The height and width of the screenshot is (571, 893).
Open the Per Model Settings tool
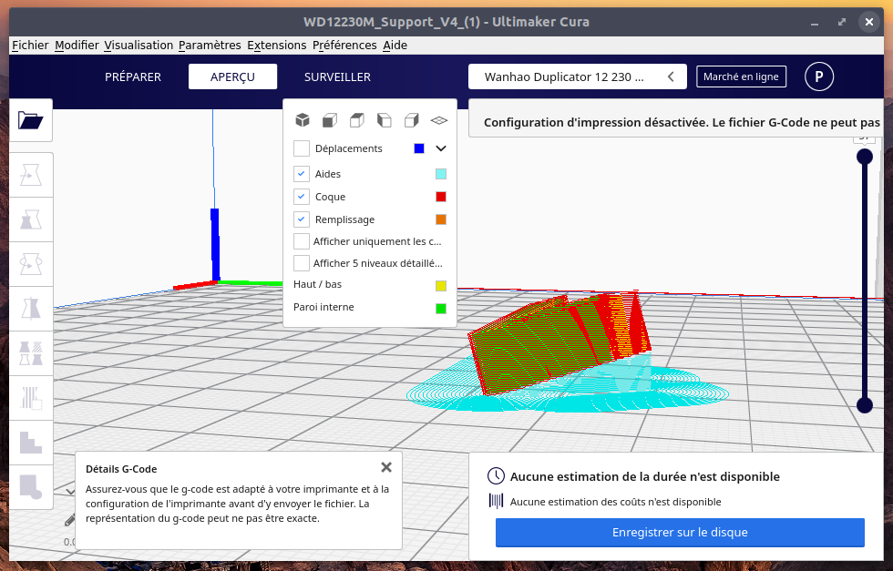point(31,353)
